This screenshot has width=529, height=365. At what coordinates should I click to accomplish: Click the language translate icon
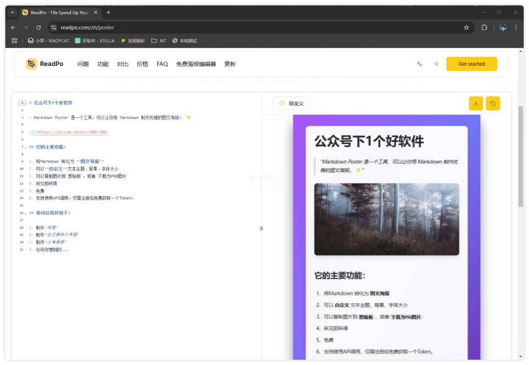coord(419,64)
